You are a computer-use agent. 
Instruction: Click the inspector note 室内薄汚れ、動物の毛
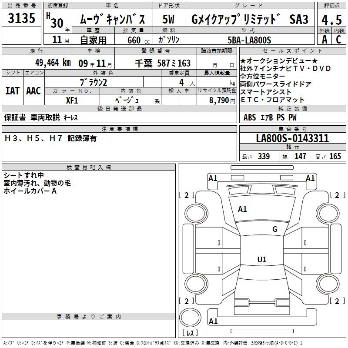pyautogui.click(x=37, y=183)
